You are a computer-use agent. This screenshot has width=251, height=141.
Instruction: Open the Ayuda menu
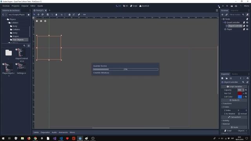[x=40, y=6]
